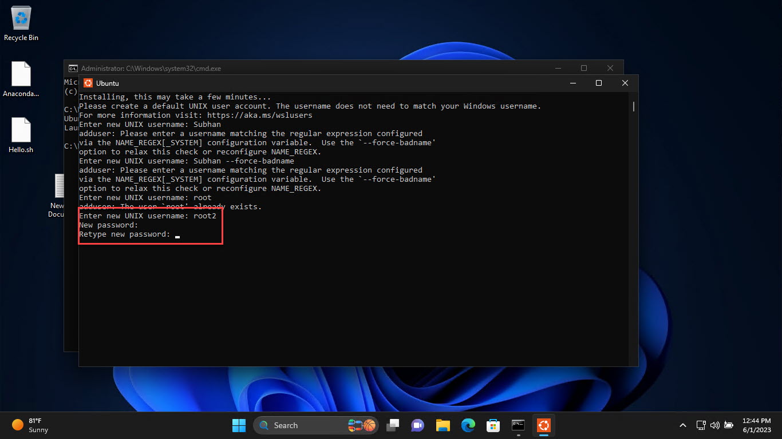782x439 pixels.
Task: Switch to the Command Prompt taskbar icon
Action: pos(518,425)
